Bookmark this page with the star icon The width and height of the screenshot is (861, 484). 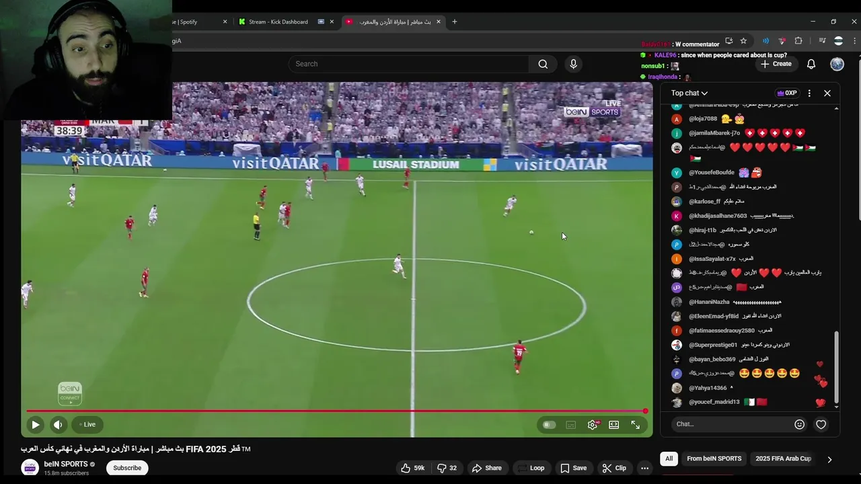[x=743, y=41]
